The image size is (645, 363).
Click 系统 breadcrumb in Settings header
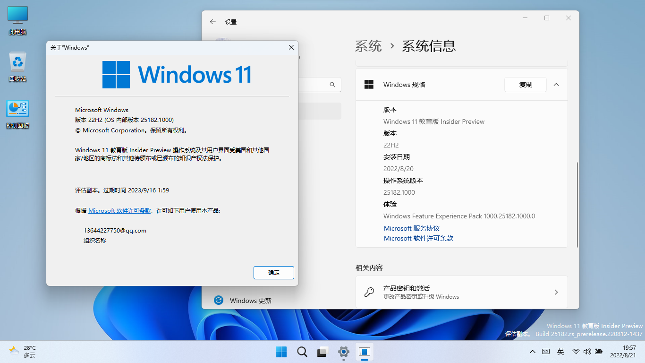pyautogui.click(x=368, y=46)
